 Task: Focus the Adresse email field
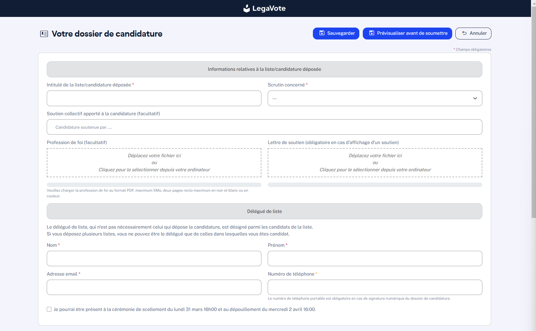pos(154,287)
